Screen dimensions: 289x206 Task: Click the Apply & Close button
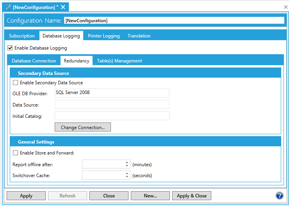click(x=191, y=196)
